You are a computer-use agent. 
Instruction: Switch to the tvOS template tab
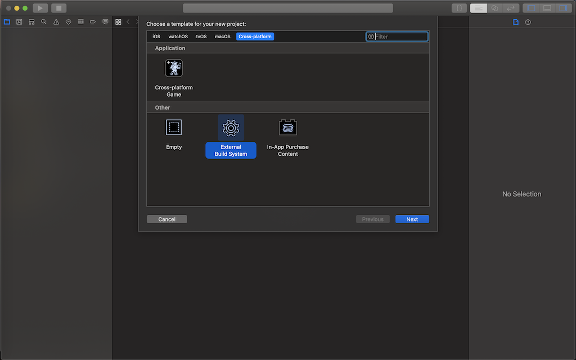(x=201, y=37)
